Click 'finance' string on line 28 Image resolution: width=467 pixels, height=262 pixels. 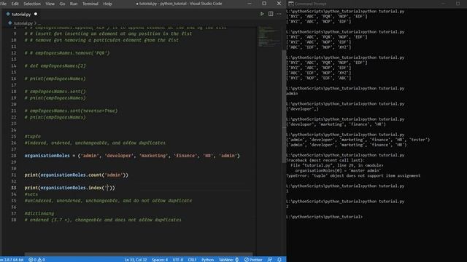[185, 156]
